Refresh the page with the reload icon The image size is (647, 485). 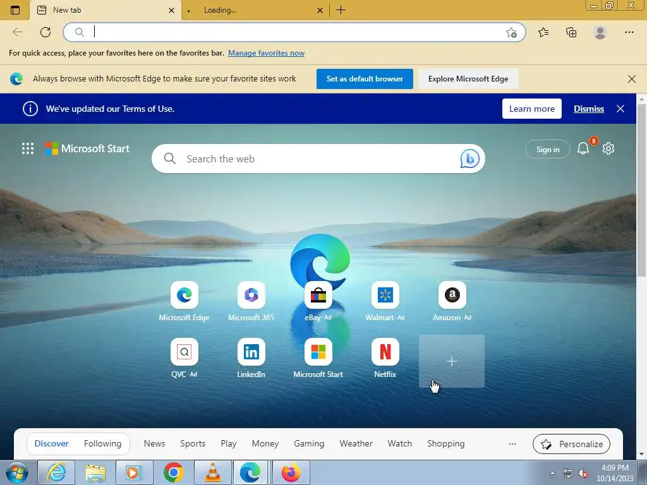tap(45, 32)
